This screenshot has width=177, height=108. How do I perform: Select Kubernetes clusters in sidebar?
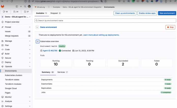13,75
